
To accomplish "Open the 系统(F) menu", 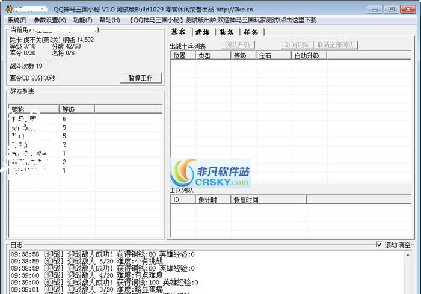I will (x=17, y=20).
